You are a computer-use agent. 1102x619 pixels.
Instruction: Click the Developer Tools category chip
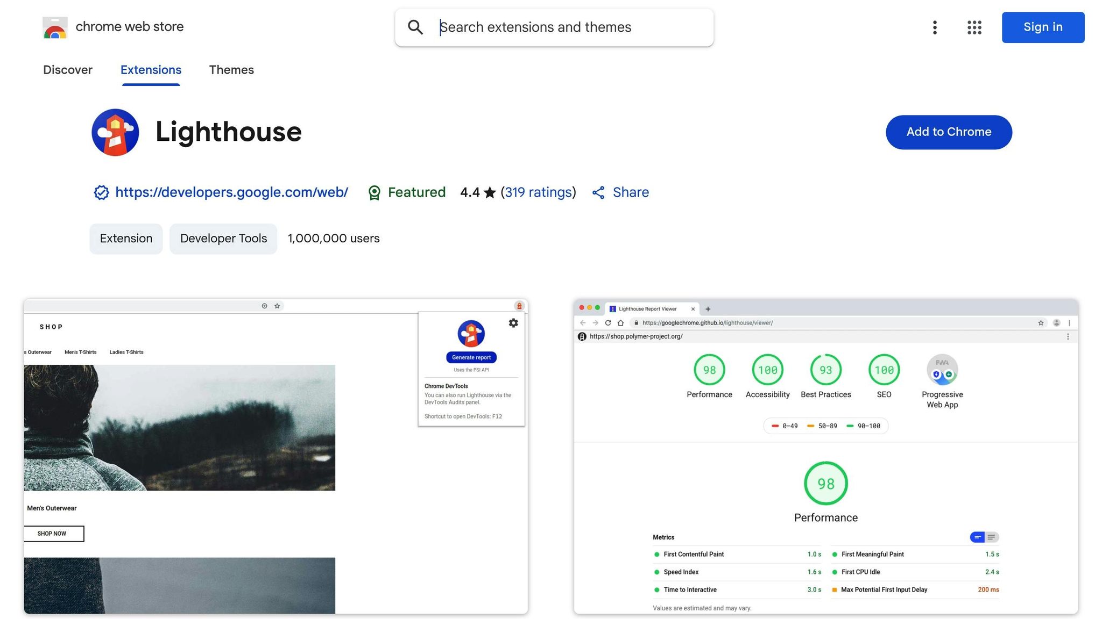pyautogui.click(x=223, y=239)
